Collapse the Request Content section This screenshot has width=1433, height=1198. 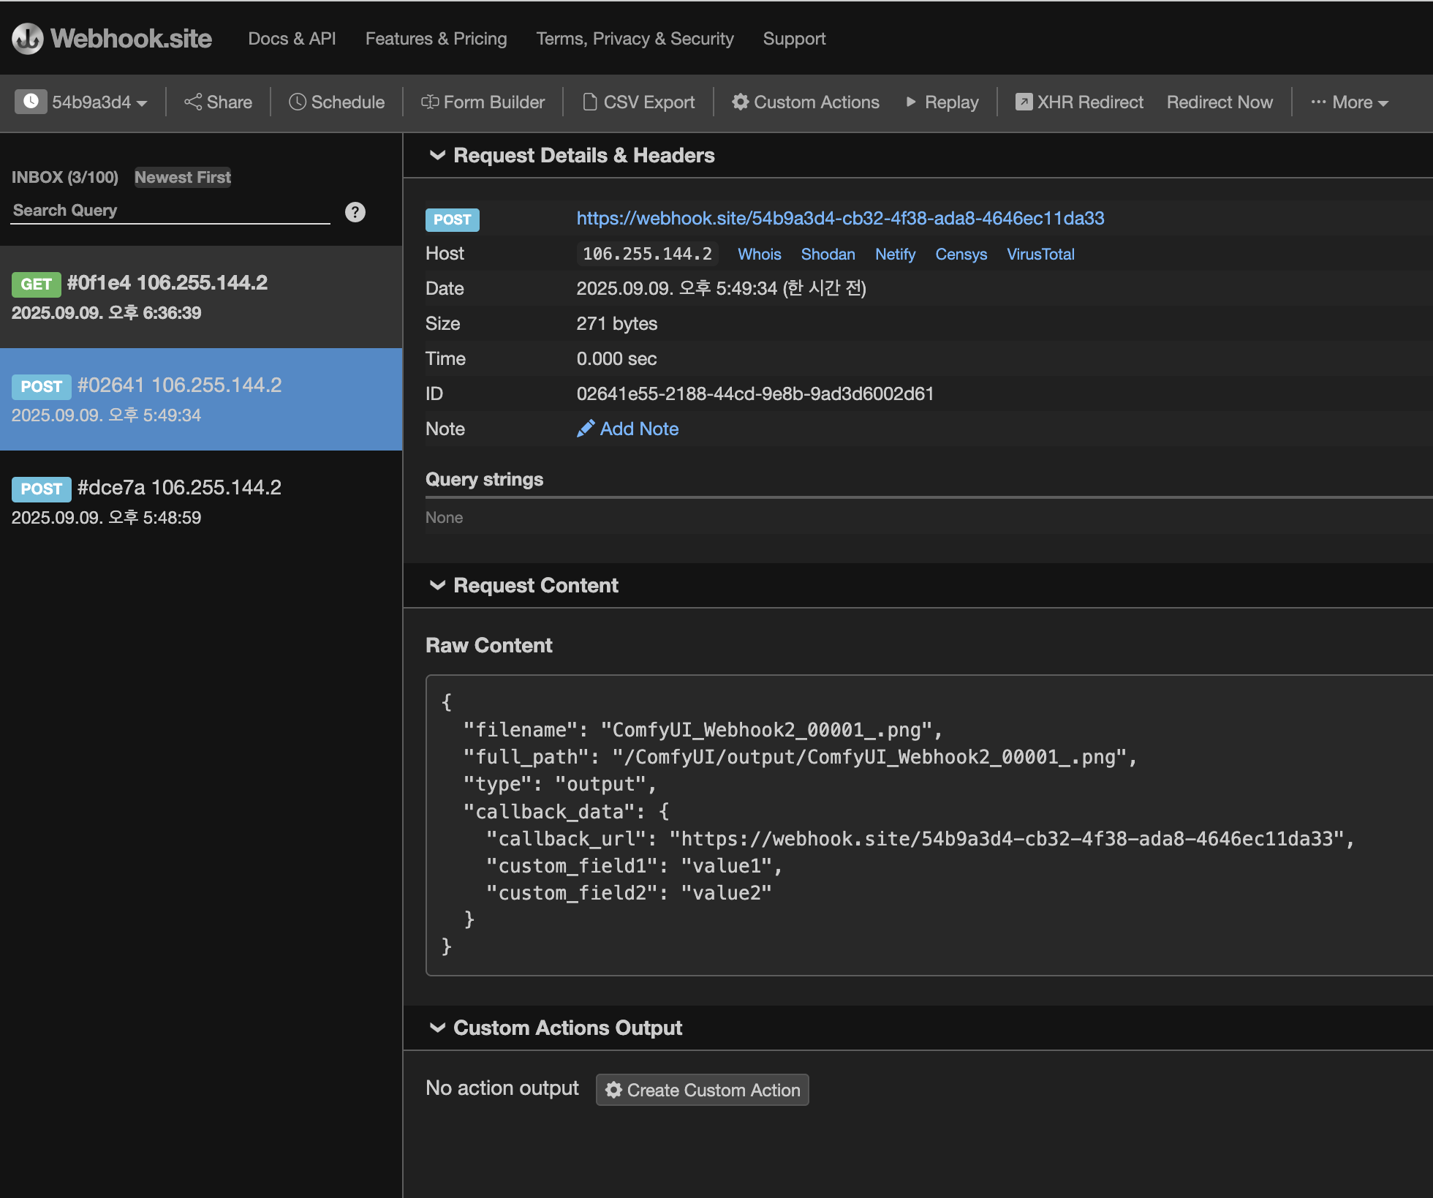tap(437, 585)
